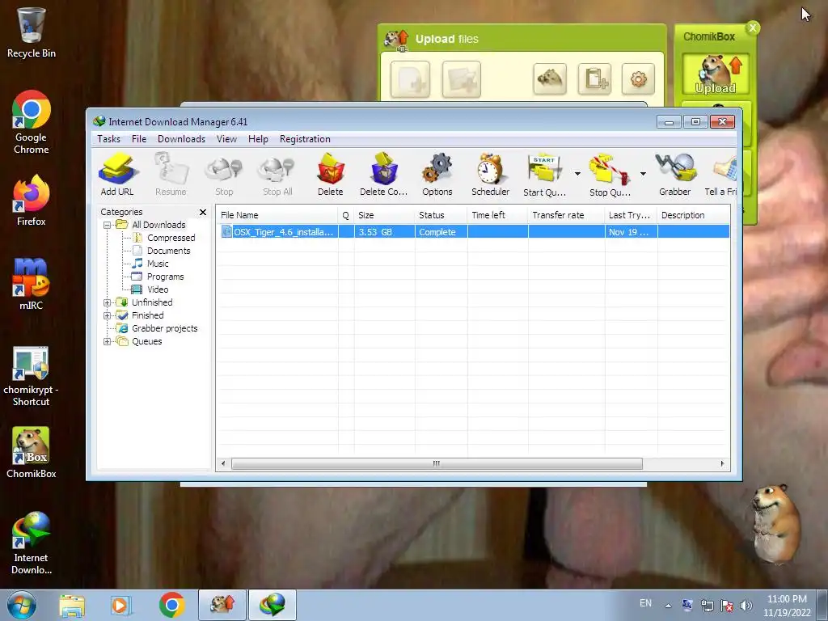Click the Add URL toolbar icon
The width and height of the screenshot is (828, 621).
click(x=117, y=175)
